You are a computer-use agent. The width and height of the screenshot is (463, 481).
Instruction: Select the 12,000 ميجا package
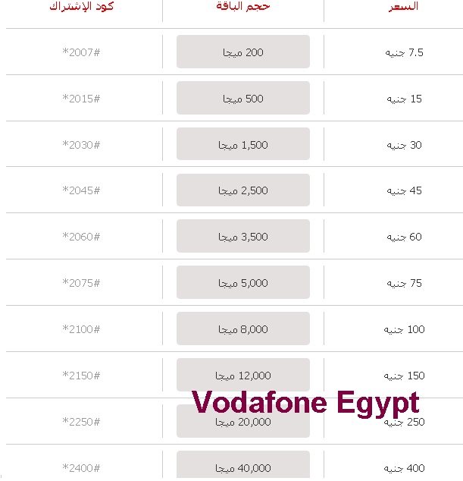[x=243, y=375]
